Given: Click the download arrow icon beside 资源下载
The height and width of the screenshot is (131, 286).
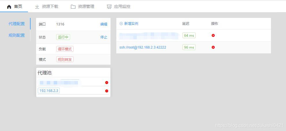Looking at the screenshot, I should (x=37, y=7).
